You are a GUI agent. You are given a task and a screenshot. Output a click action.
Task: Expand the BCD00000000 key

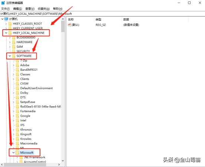pyautogui.click(x=10, y=38)
